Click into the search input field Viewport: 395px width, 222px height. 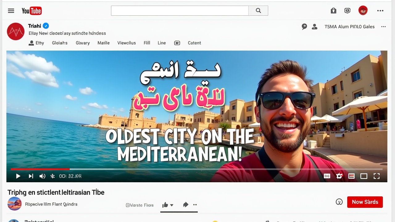pyautogui.click(x=180, y=11)
